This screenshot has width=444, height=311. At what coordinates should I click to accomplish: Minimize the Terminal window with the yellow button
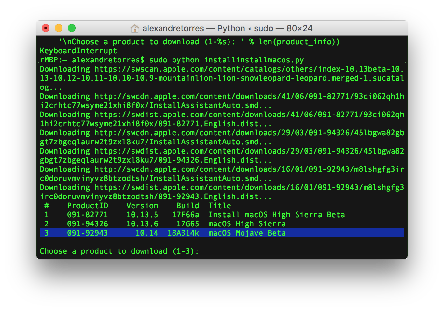(59, 28)
